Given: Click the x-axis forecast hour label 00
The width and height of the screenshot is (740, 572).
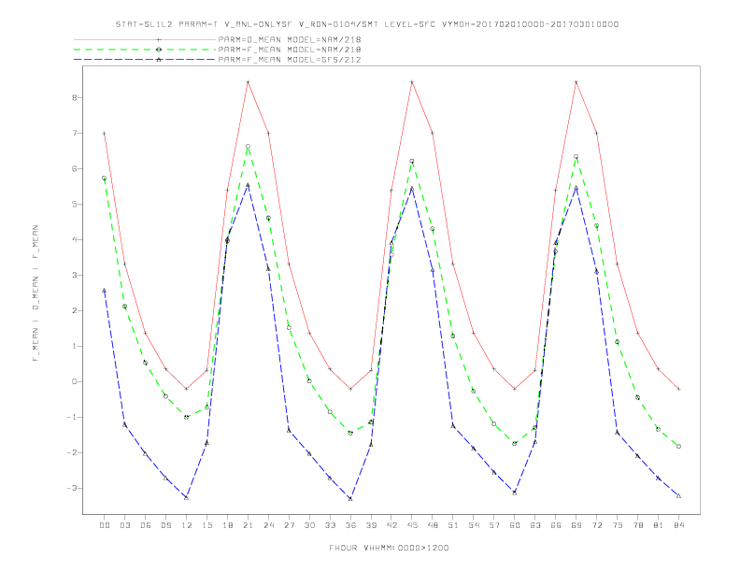Looking at the screenshot, I should coord(105,525).
